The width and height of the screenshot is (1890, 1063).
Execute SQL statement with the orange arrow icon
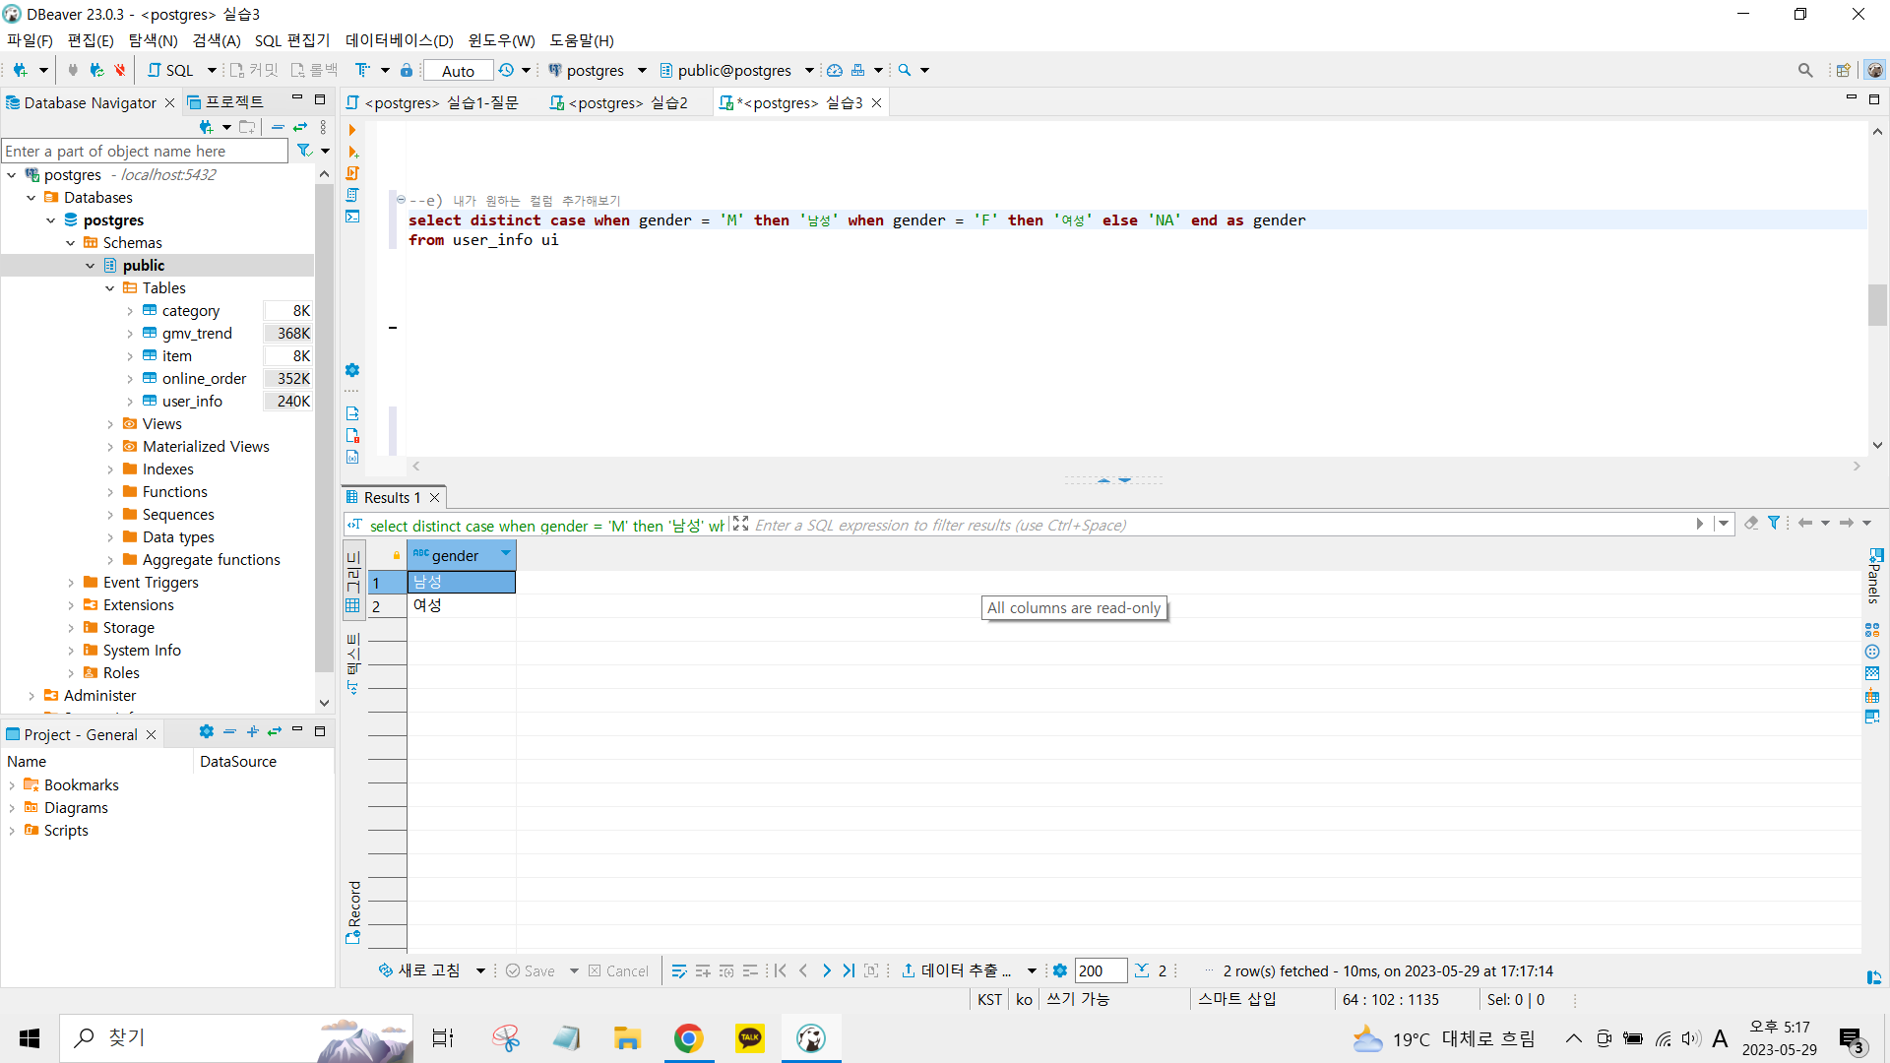[352, 130]
